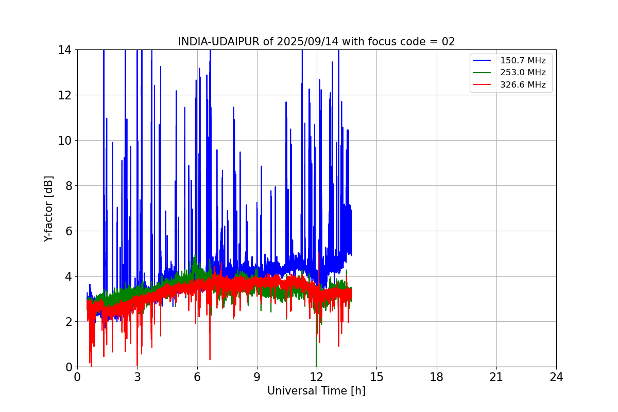This screenshot has width=618, height=412.
Task: Click x-axis tick label 6
Action: click(197, 377)
